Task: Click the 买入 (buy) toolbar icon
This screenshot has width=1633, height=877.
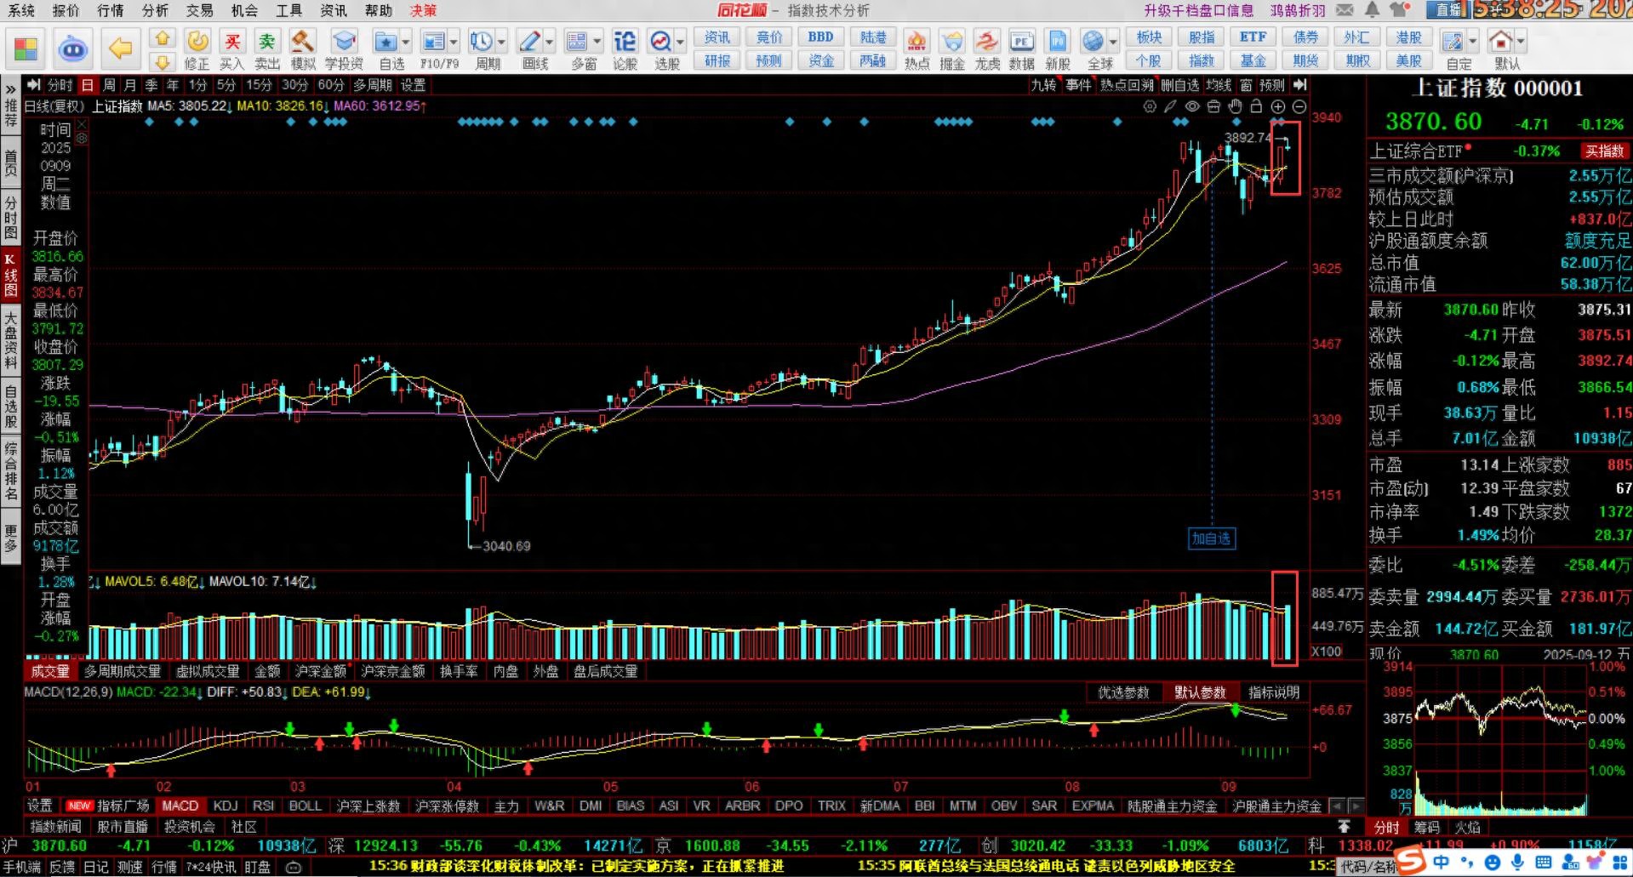Action: click(231, 48)
